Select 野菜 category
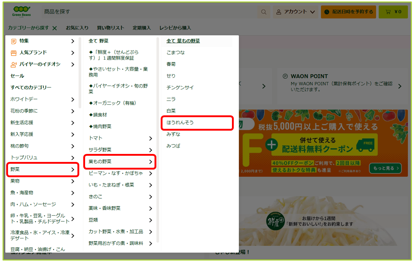Screen dimensions: 413x262 43,170
